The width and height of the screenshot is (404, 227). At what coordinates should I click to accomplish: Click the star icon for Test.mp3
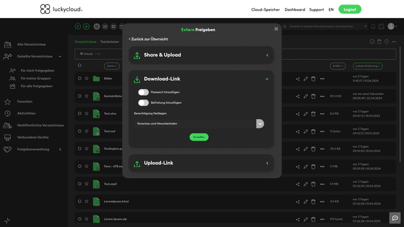(x=86, y=184)
